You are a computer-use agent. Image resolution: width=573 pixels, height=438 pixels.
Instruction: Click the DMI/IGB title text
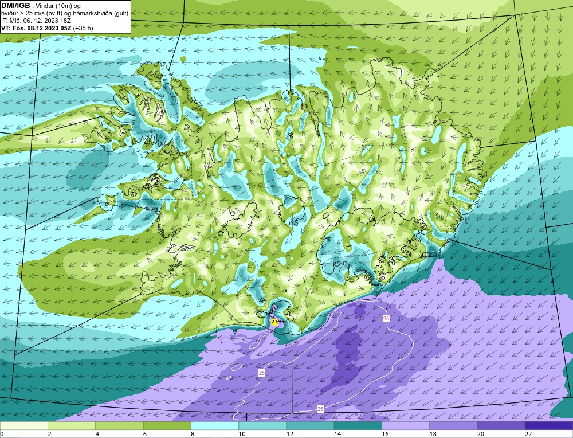(x=15, y=6)
